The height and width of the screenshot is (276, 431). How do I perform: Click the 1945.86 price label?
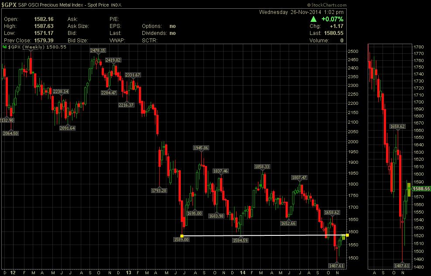click(x=201, y=148)
